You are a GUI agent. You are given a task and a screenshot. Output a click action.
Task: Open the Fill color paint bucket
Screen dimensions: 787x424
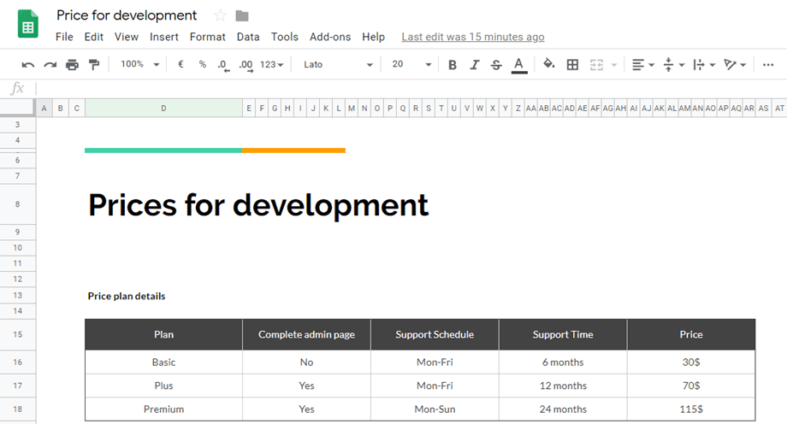pos(549,65)
